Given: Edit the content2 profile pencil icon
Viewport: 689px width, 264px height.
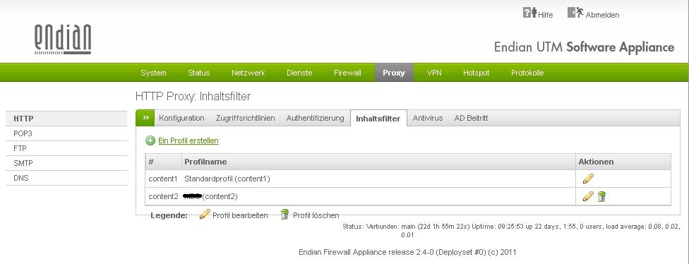Looking at the screenshot, I should click(588, 196).
